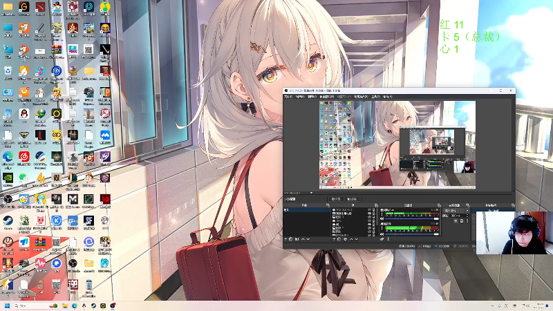553x311 pixels.
Task: Adjust the second mixer track volume slider
Action: tap(412, 234)
